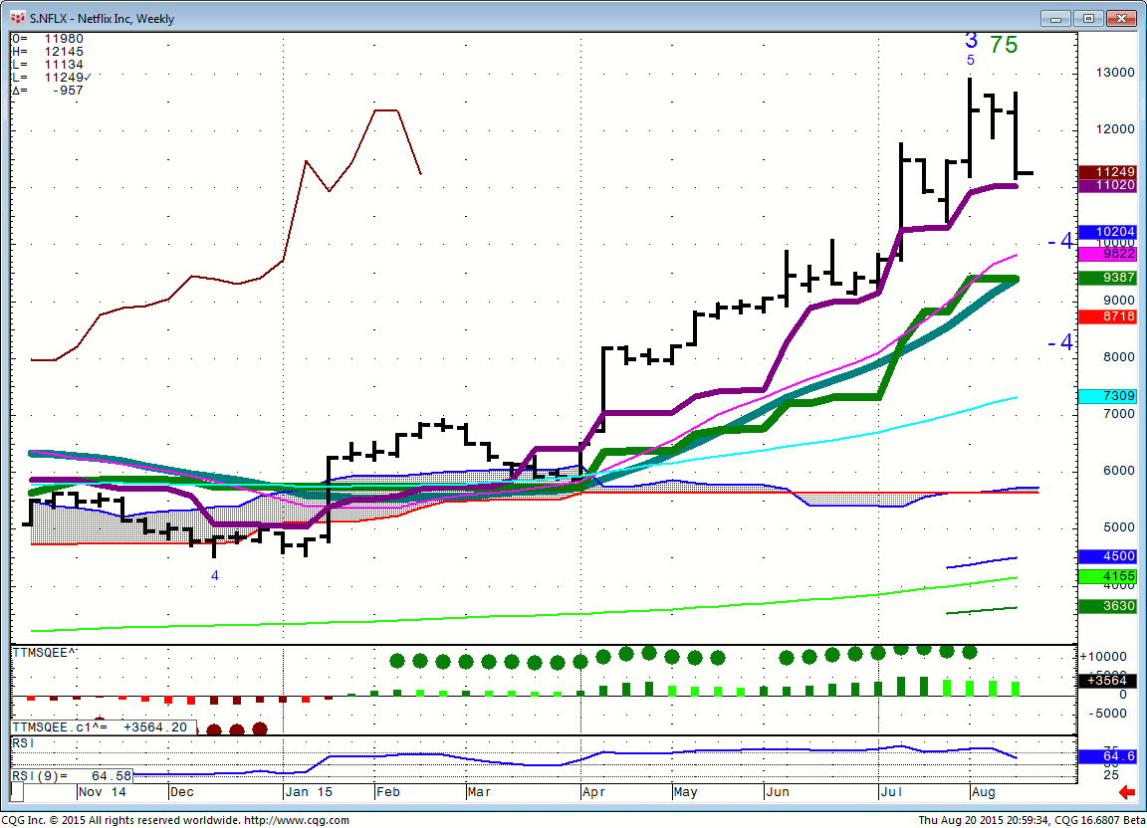Image resolution: width=1147 pixels, height=828 pixels.
Task: Click the Mar date label on time axis
Action: click(x=479, y=792)
